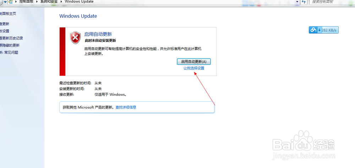Focus the 搜索控制面板 search box
This screenshot has height=168, width=355.
click(332, 2)
